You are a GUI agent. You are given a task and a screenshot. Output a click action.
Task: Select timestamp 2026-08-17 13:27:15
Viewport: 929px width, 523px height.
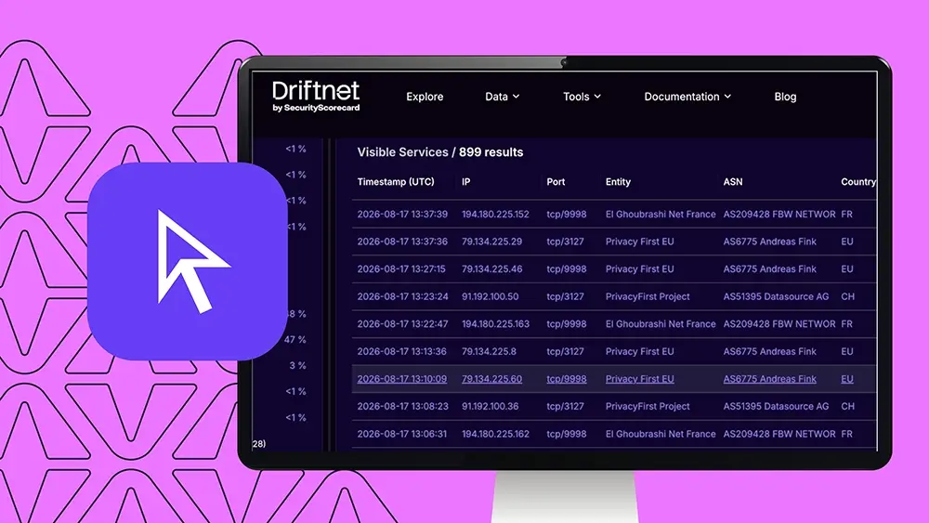click(x=401, y=268)
